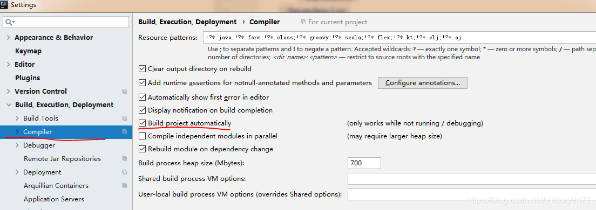Uncheck Build project automatically

pos(142,123)
